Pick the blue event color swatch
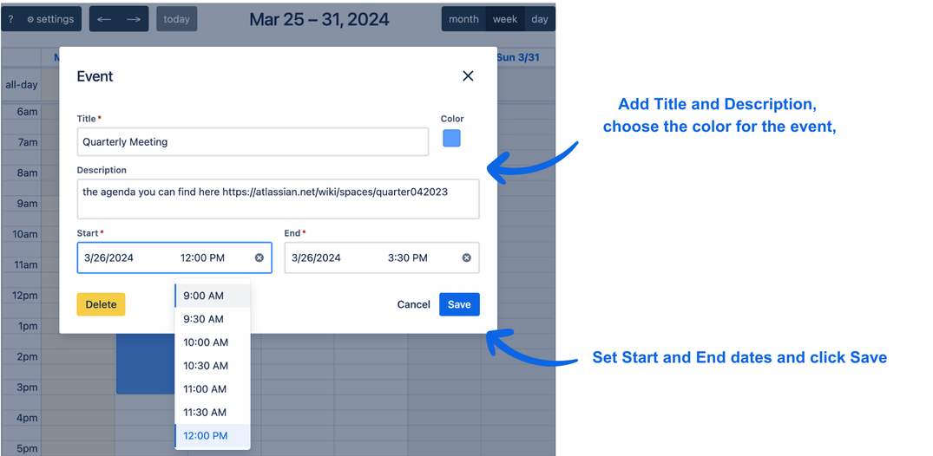The height and width of the screenshot is (456, 933). 451,139
